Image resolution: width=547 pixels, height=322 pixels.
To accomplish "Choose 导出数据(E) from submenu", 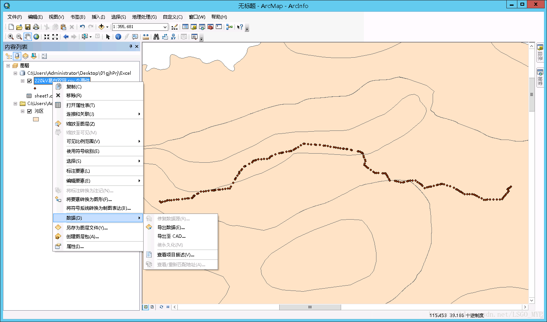I will click(x=181, y=228).
